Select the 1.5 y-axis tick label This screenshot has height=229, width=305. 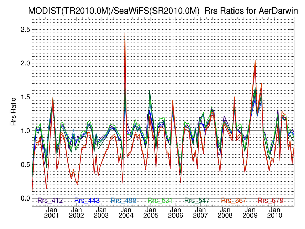click(25, 97)
